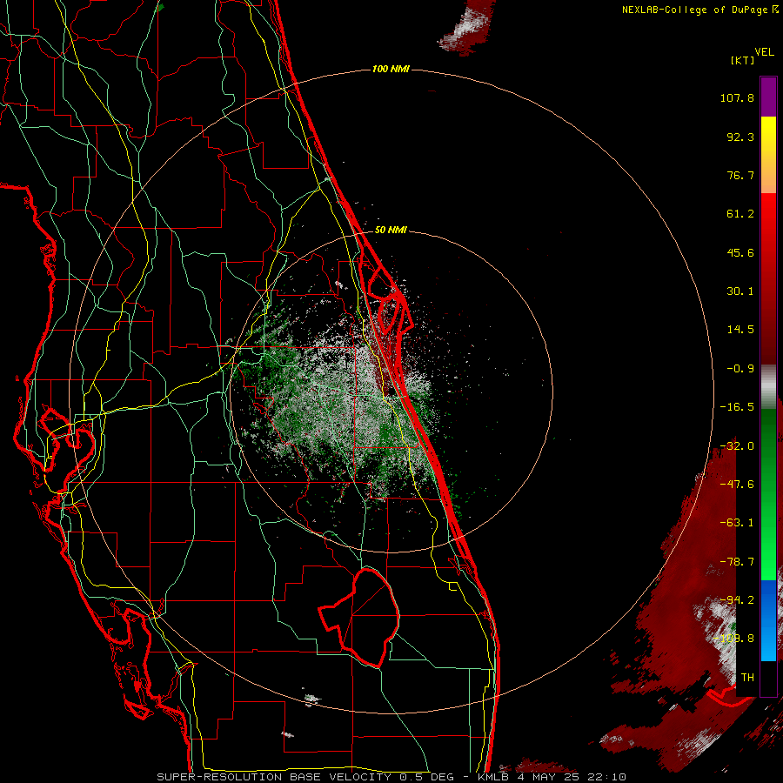
Task: Click the Super-Resolution Base Velocity caption
Action: pyautogui.click(x=391, y=777)
